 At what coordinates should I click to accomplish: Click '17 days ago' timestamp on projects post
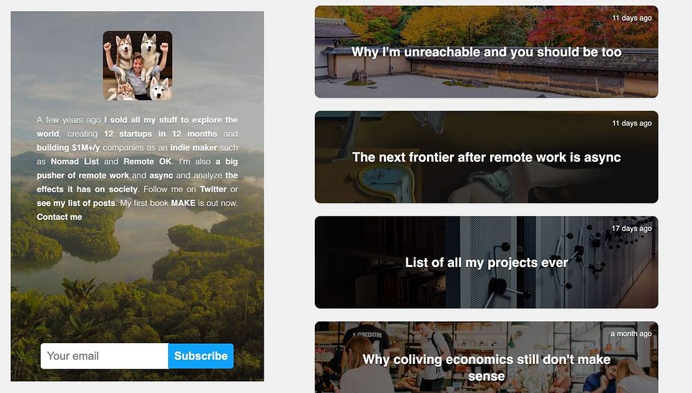tap(632, 228)
